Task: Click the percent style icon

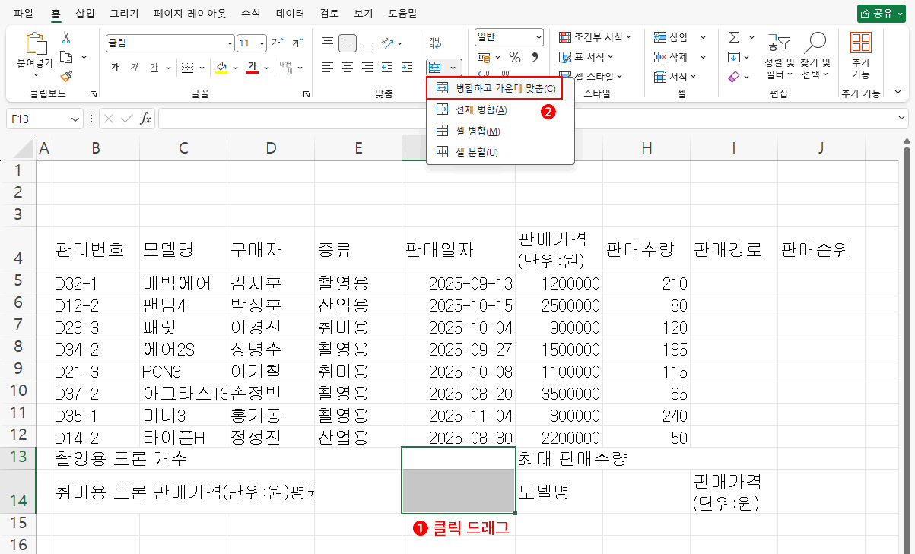Action: pyautogui.click(x=515, y=57)
